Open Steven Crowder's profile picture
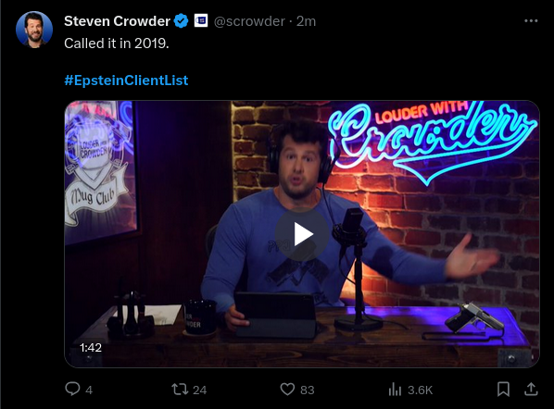 (34, 30)
